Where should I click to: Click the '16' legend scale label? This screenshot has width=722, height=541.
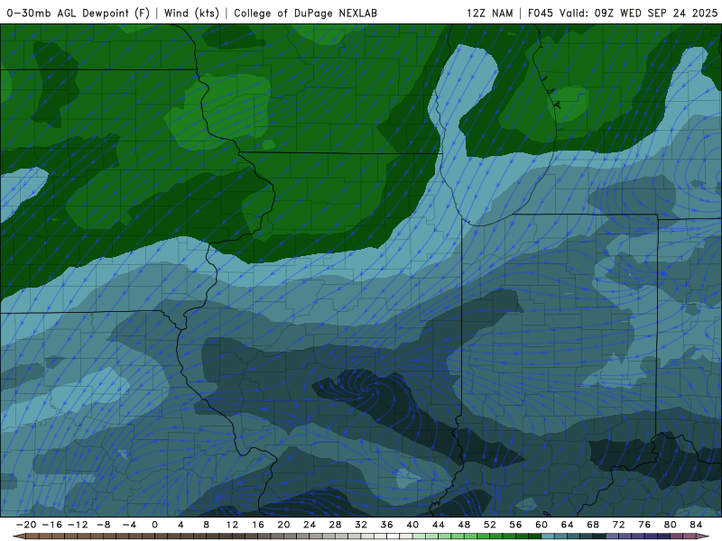(x=258, y=525)
